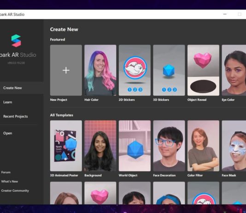Click the Spark AR Studio logo
This screenshot has width=246, height=213.
point(16,41)
